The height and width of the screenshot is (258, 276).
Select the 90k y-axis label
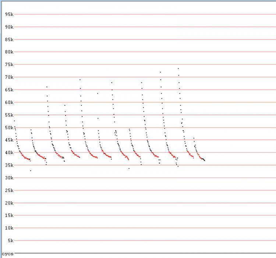point(9,27)
